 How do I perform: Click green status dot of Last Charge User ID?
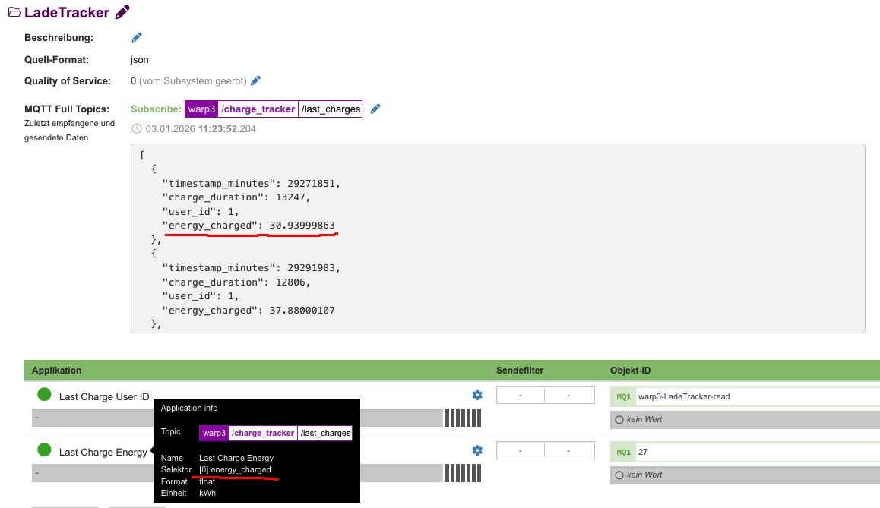click(x=44, y=395)
